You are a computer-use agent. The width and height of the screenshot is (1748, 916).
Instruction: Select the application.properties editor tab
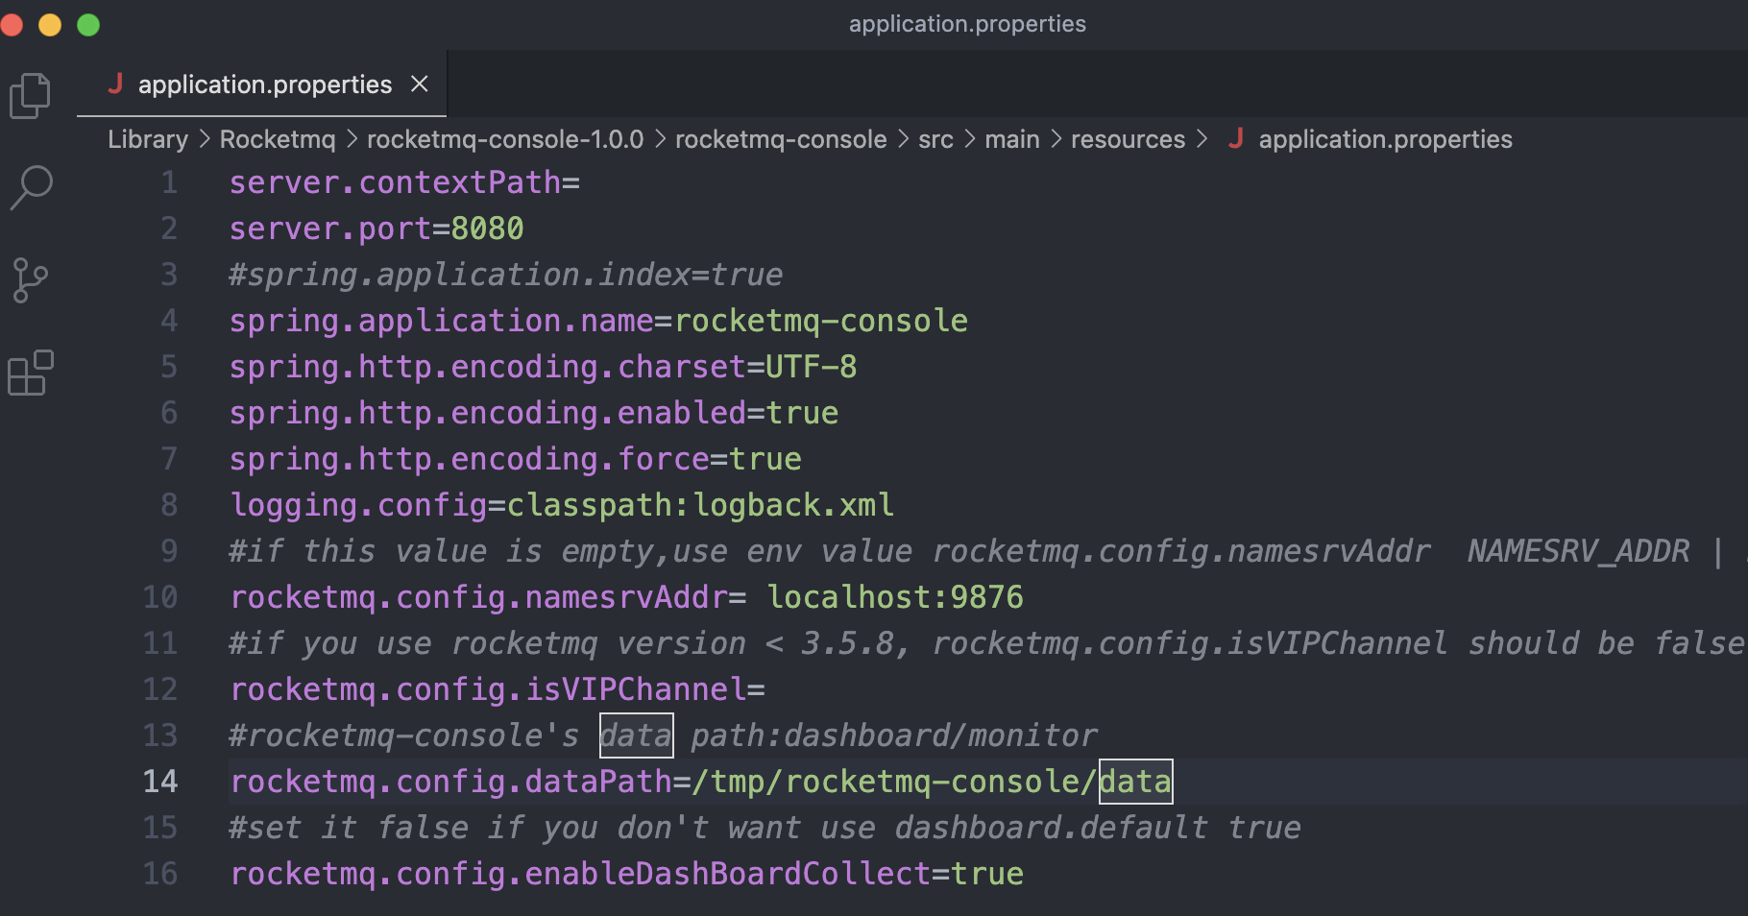tap(262, 84)
